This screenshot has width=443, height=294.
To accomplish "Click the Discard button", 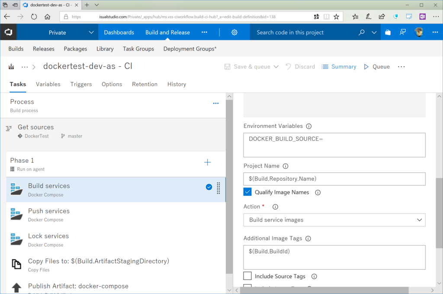I will 300,67.
